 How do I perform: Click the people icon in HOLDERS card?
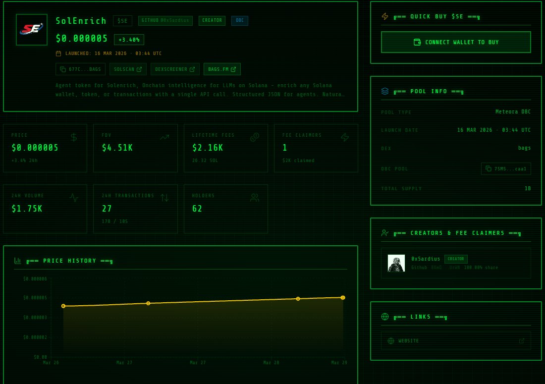click(x=255, y=198)
